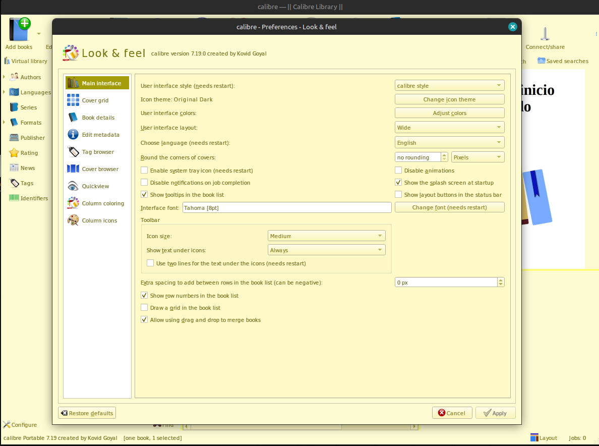Switch to the Book details section label
This screenshot has height=446, width=599.
tap(98, 118)
